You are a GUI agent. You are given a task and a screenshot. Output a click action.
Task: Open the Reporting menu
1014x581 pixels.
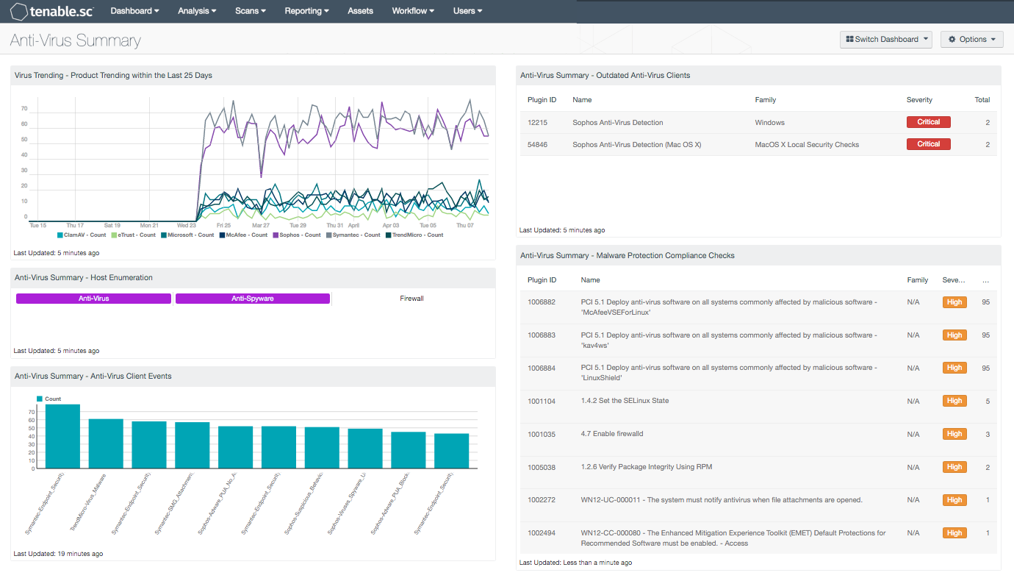tap(306, 11)
